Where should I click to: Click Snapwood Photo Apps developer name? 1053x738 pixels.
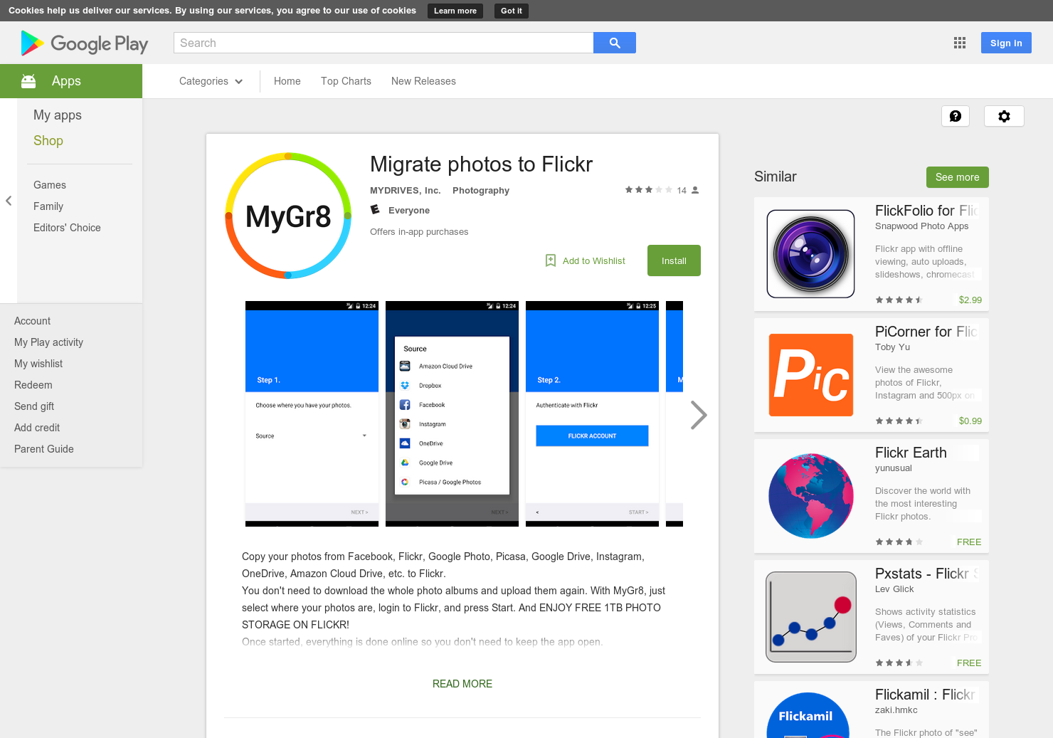pos(922,226)
